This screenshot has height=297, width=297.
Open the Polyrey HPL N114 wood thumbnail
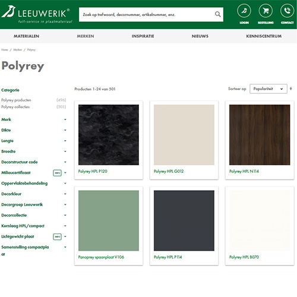click(260, 135)
